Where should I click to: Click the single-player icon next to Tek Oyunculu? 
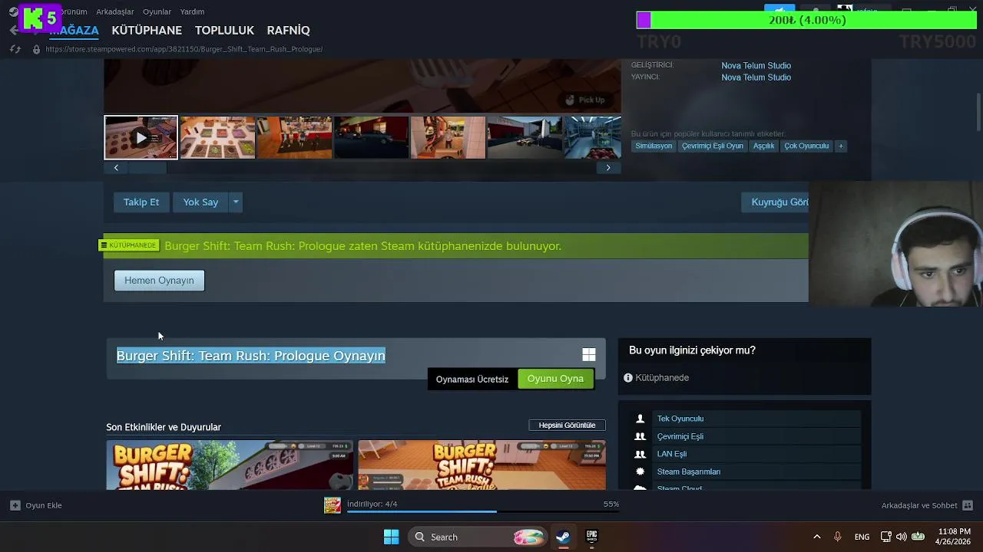point(640,419)
